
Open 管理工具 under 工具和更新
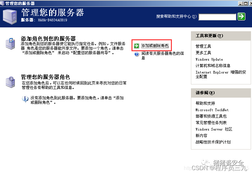click(x=203, y=46)
